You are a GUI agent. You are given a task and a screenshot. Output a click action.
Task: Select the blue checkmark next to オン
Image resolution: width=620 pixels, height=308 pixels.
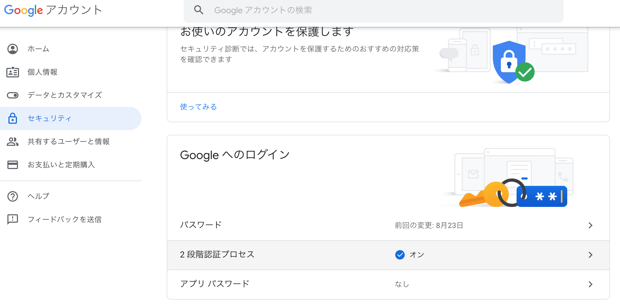400,255
